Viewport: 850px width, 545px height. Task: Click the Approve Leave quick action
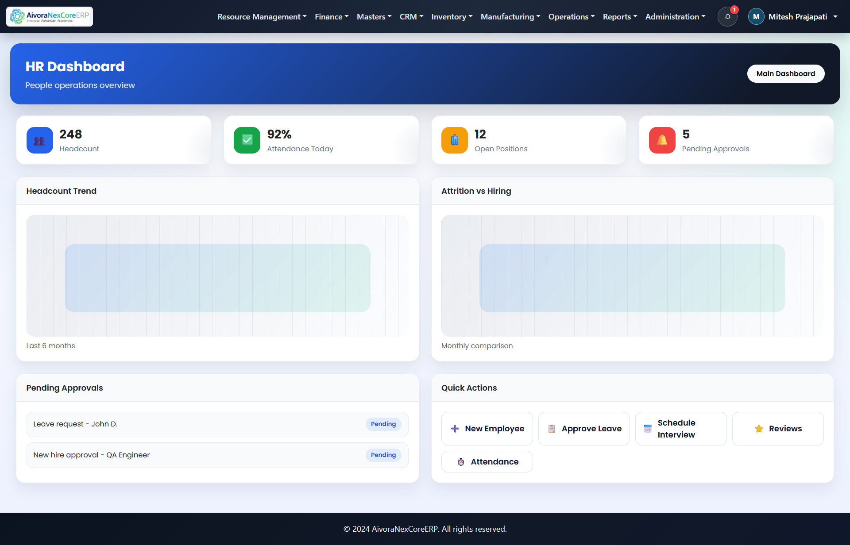tap(584, 428)
